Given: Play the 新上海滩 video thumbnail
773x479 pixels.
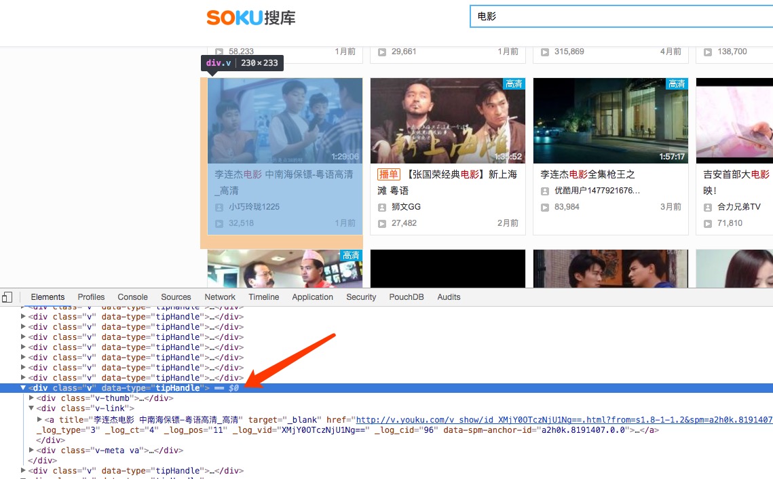Looking at the screenshot, I should tap(448, 121).
